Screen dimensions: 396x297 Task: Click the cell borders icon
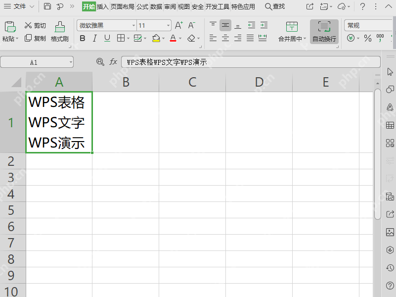pyautogui.click(x=121, y=38)
